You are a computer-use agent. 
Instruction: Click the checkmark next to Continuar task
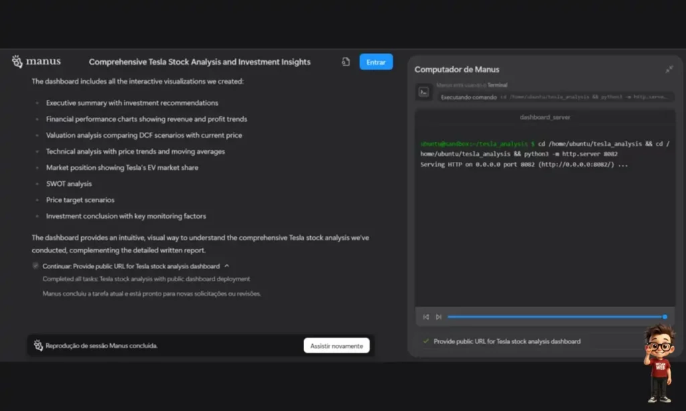(x=36, y=266)
